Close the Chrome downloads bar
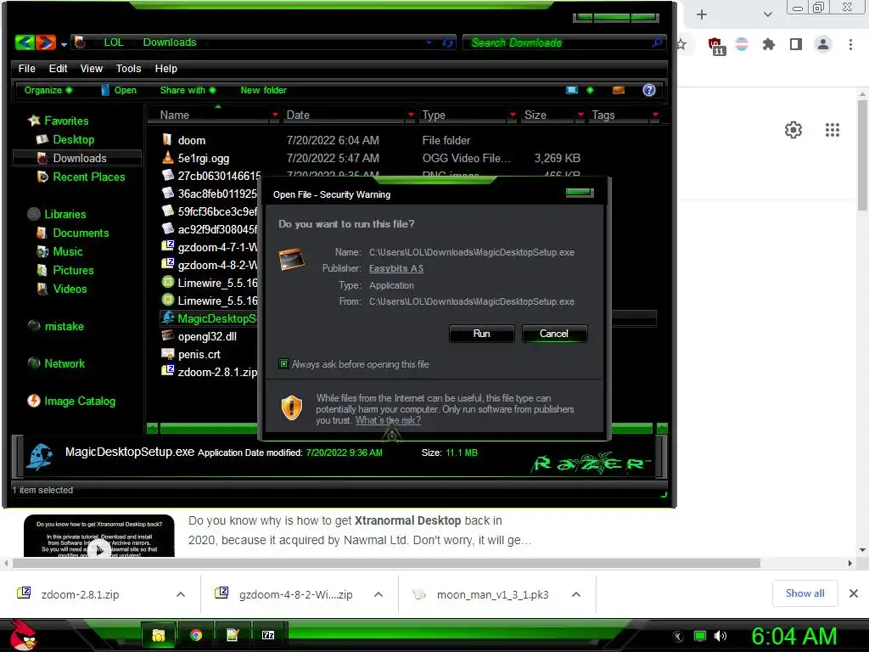 (x=854, y=593)
